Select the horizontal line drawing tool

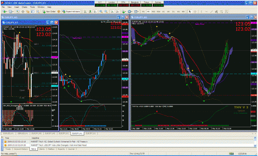206,12
